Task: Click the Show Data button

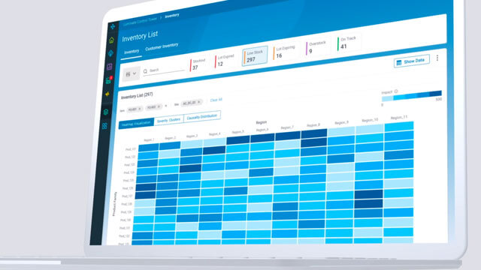Action: (x=411, y=61)
